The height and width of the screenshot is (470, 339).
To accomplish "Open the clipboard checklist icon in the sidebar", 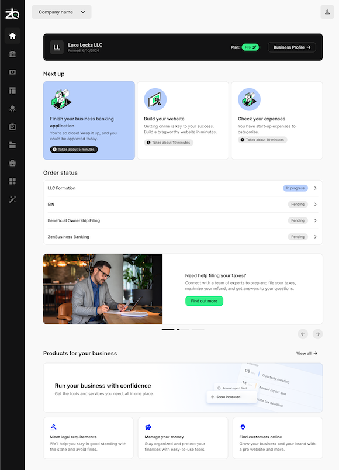I will click(x=12, y=127).
